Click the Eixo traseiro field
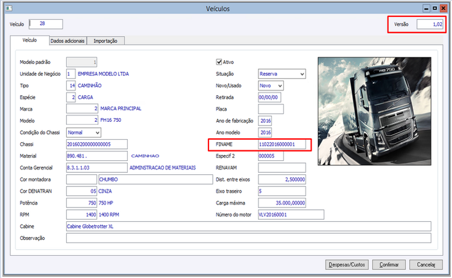 pos(282,191)
